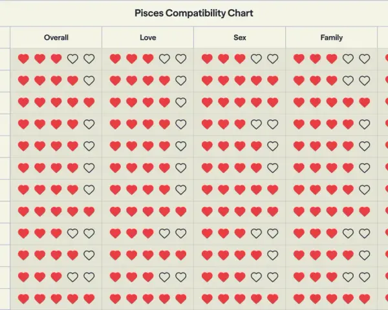Click first red heart in Overall's top row
The width and height of the screenshot is (388, 310).
[23, 59]
